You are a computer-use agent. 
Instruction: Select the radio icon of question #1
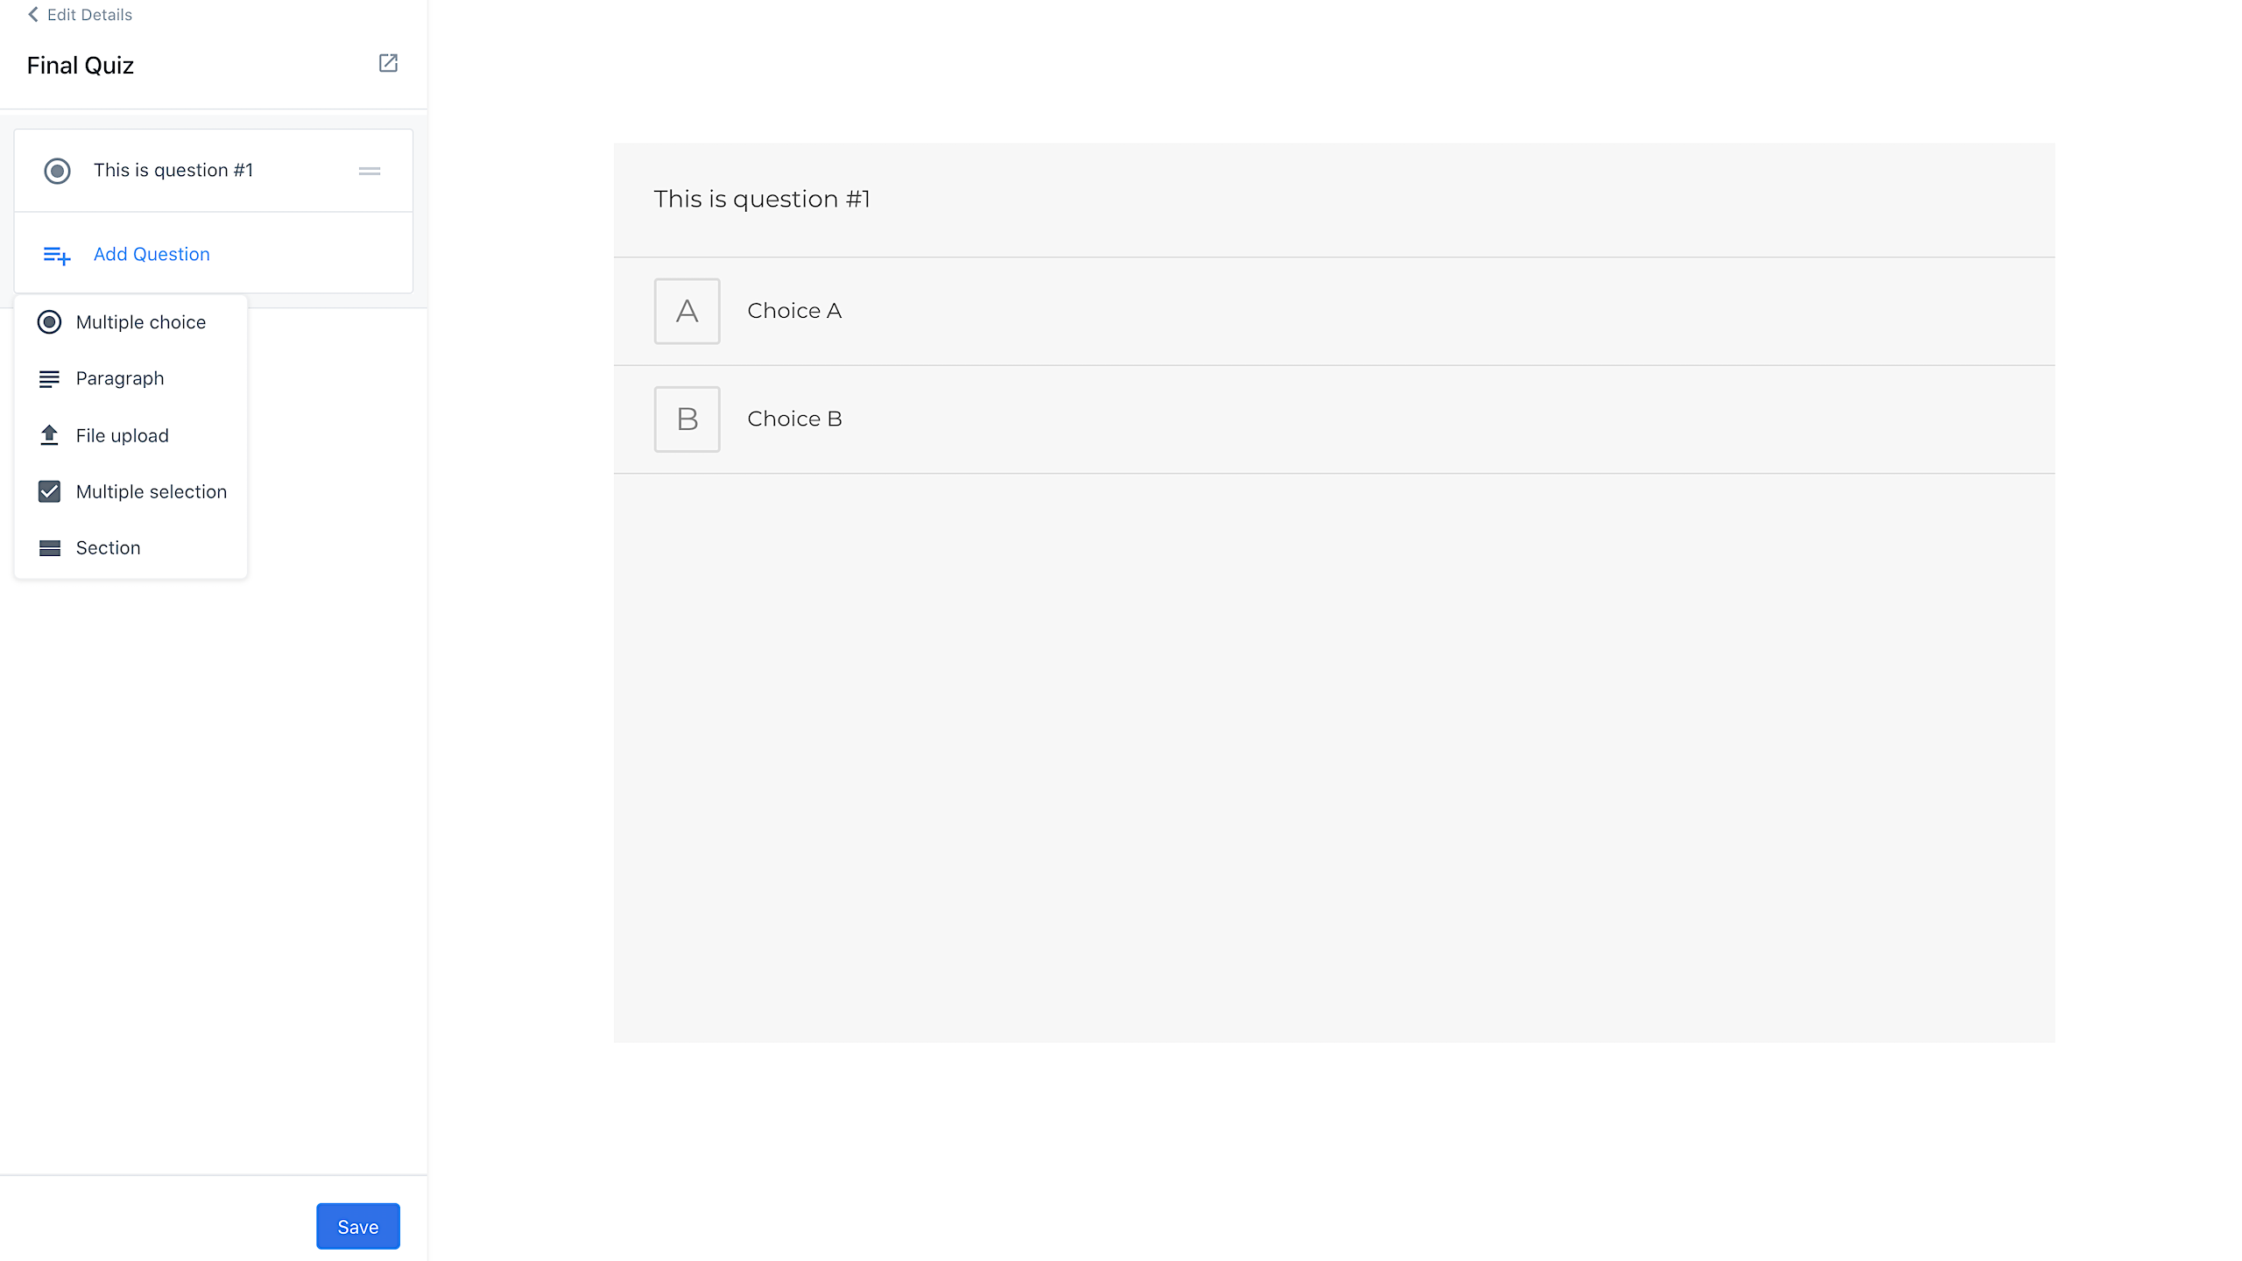coord(58,171)
